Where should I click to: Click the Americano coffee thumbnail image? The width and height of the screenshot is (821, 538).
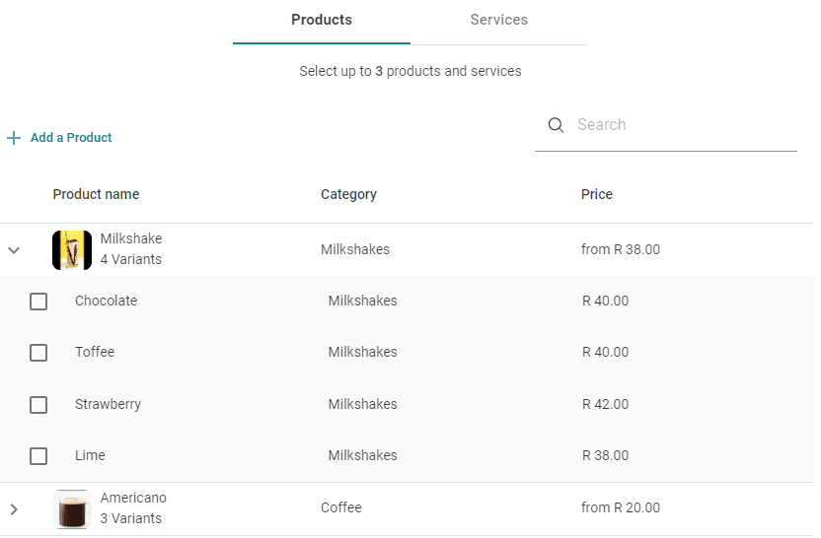click(72, 508)
